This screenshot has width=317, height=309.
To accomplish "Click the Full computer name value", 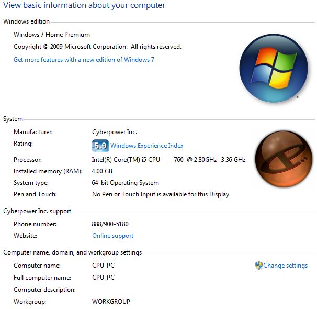I will (x=103, y=277).
